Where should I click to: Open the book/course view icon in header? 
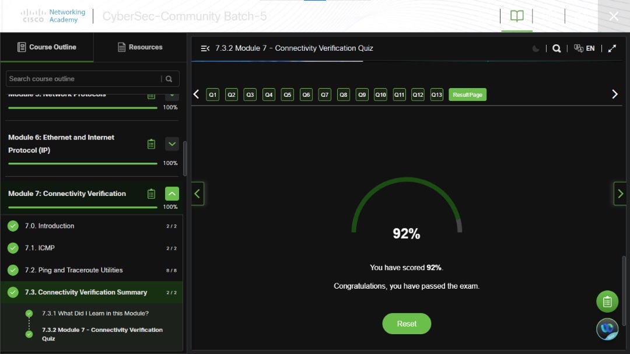point(517,16)
